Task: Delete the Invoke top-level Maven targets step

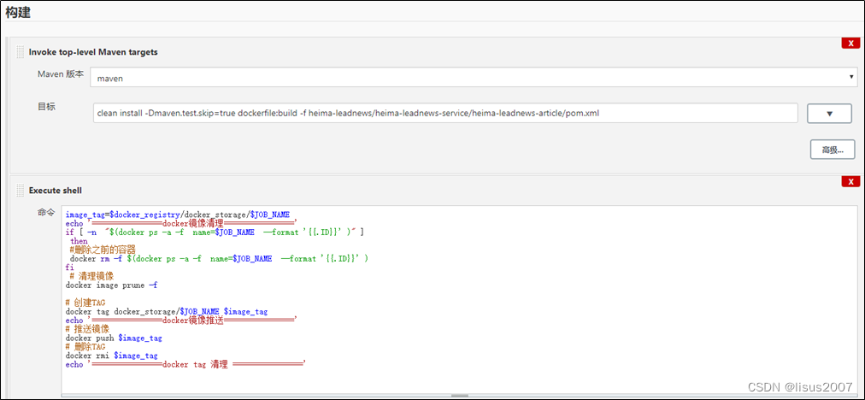Action: pos(850,43)
